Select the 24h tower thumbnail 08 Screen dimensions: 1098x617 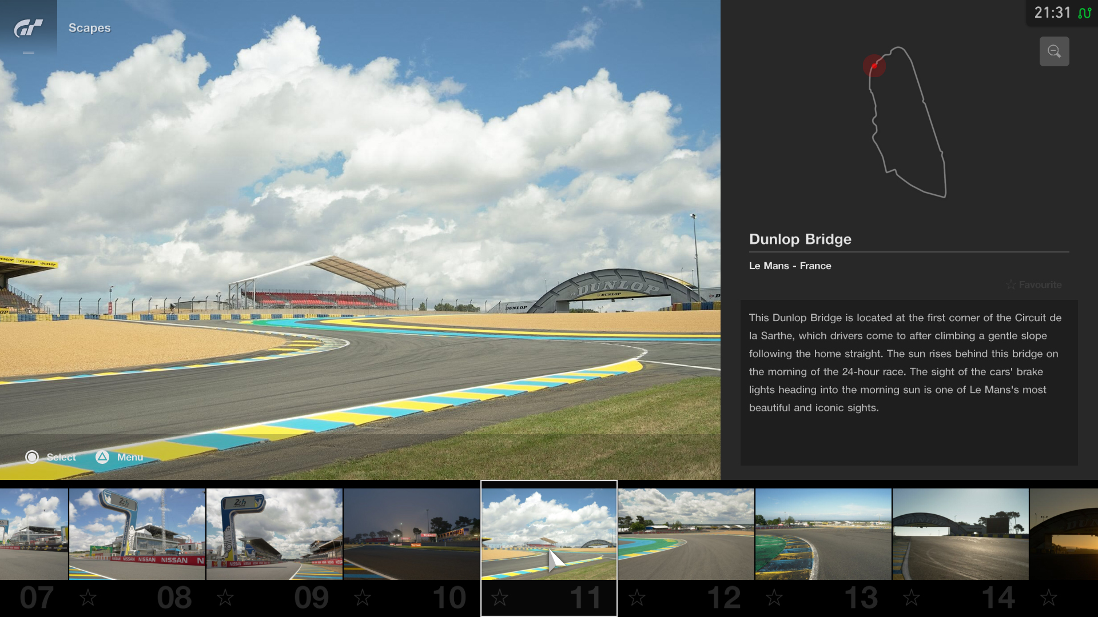pyautogui.click(x=137, y=534)
